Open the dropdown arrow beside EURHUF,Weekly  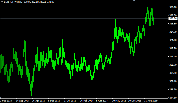click(x=2, y=2)
